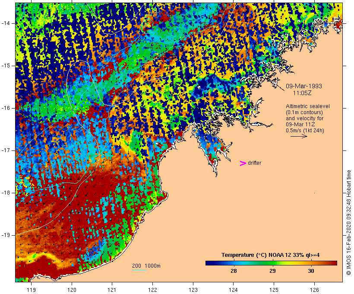Screen dimensions: 354x294
Task: Click the longitude axis label '120'
Action: (x=72, y=290)
